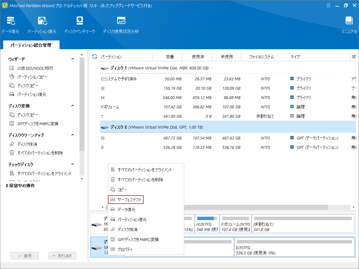Select F:ボリューム block in disk map
This screenshot has height=269, width=359.
pyautogui.click(x=235, y=224)
